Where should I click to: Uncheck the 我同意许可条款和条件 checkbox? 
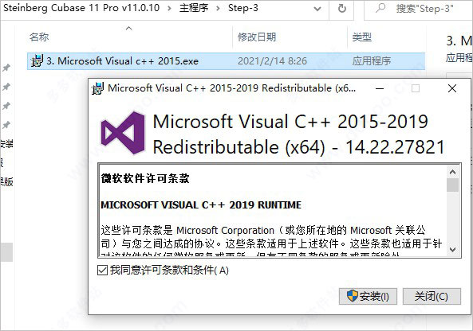point(103,271)
